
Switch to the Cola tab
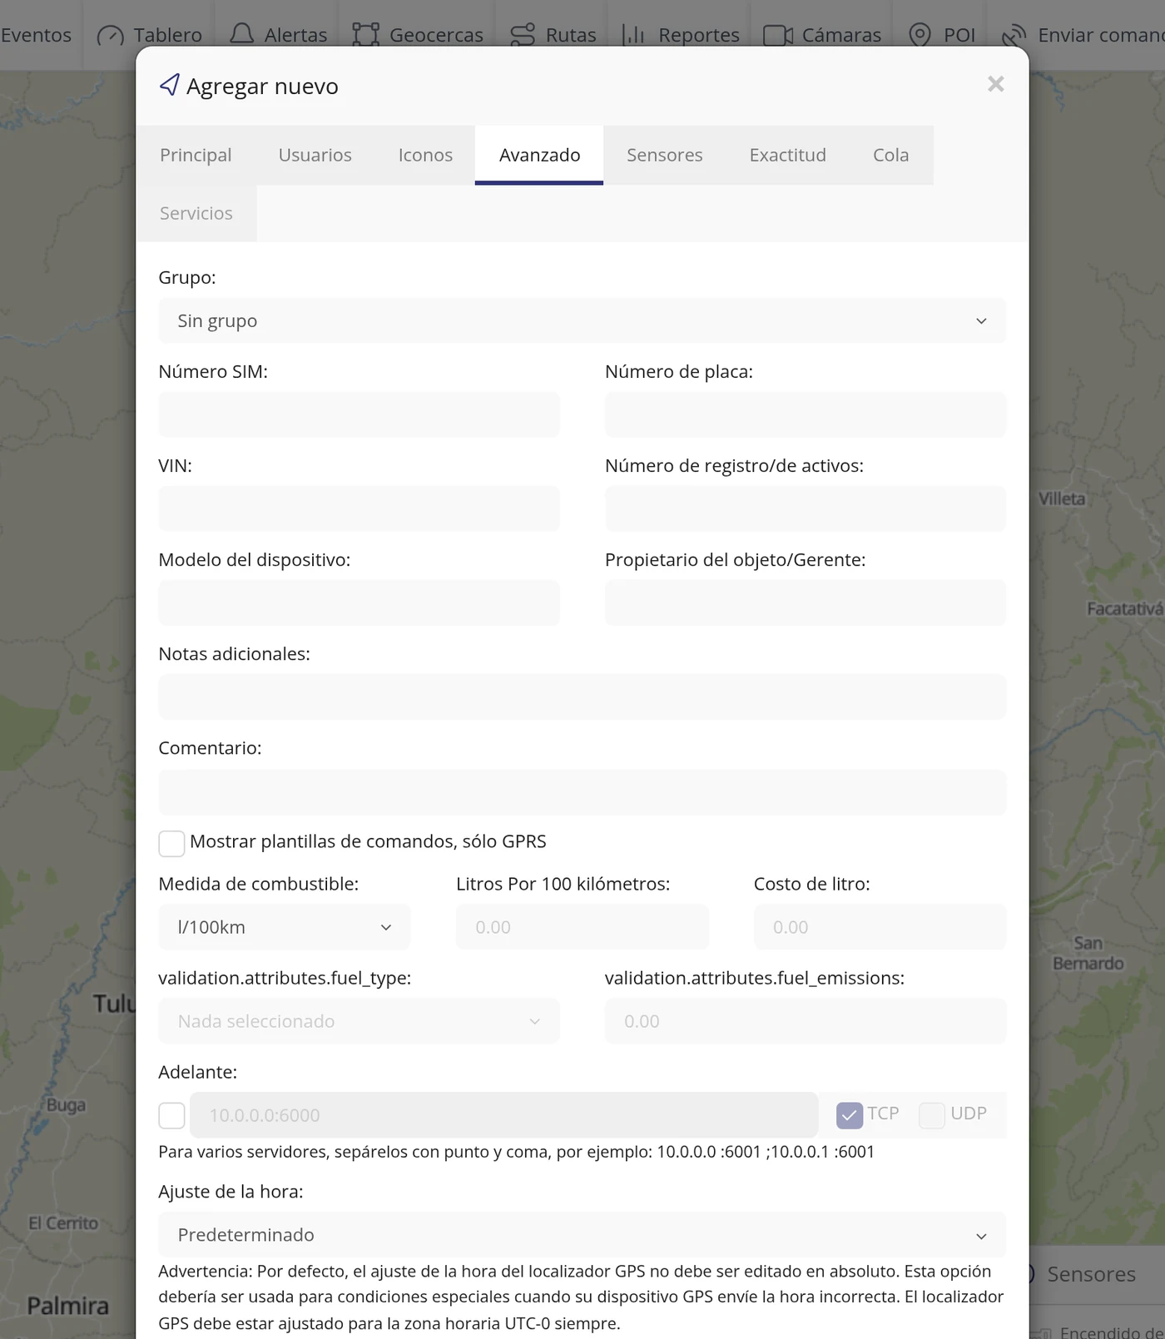tap(890, 155)
